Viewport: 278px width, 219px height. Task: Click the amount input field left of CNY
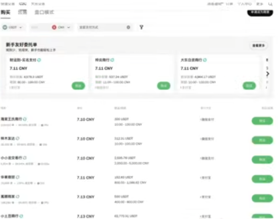point(40,27)
